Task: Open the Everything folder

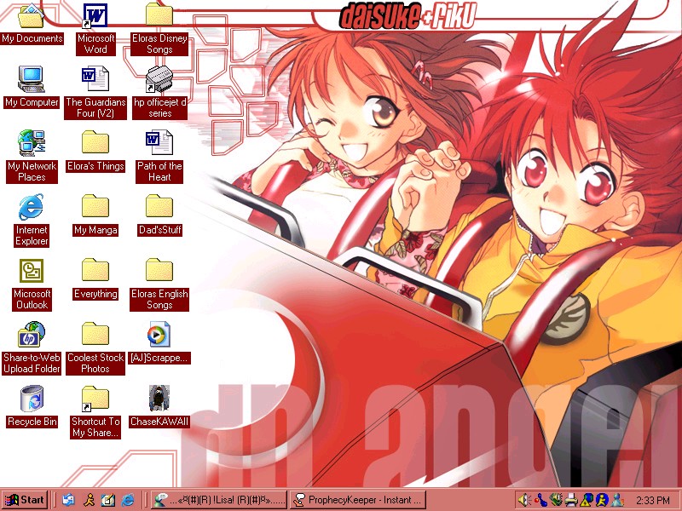Action: [95, 270]
